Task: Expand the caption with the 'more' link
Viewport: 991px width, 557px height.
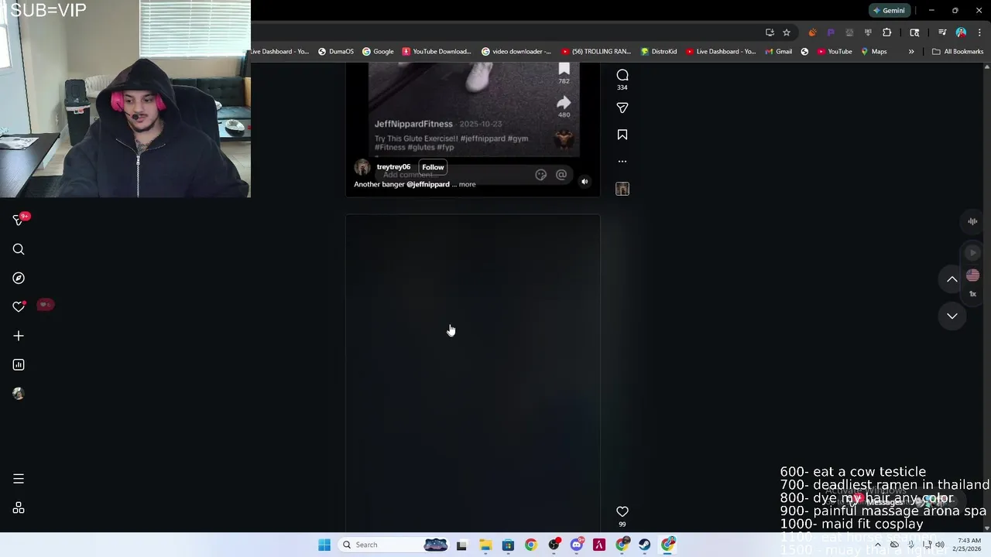Action: pos(467,184)
